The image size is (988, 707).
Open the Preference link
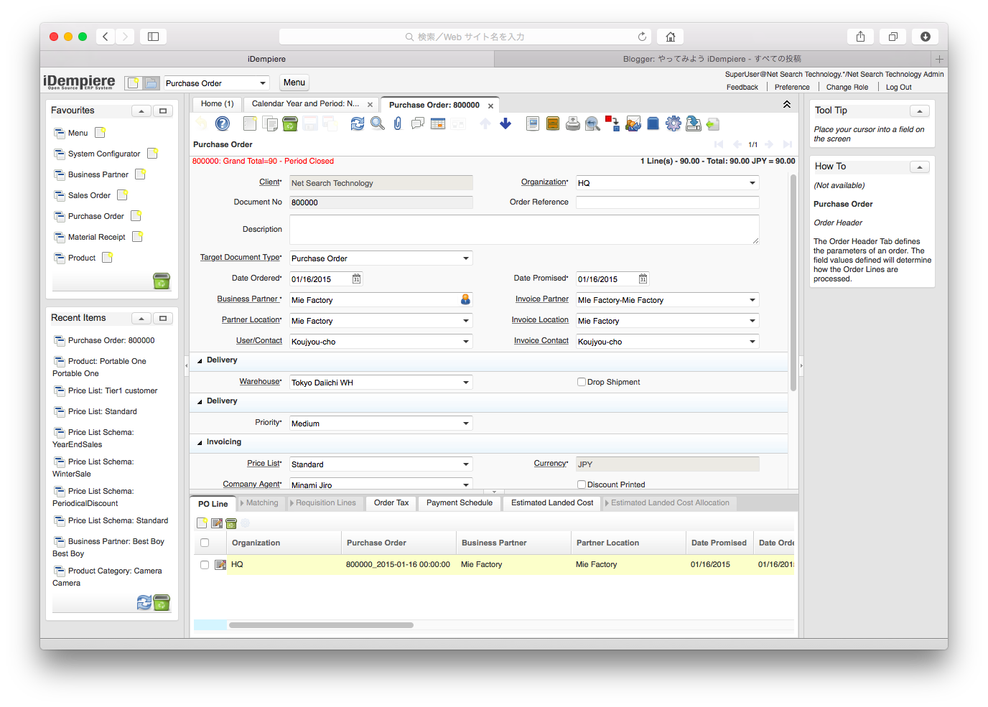[792, 88]
